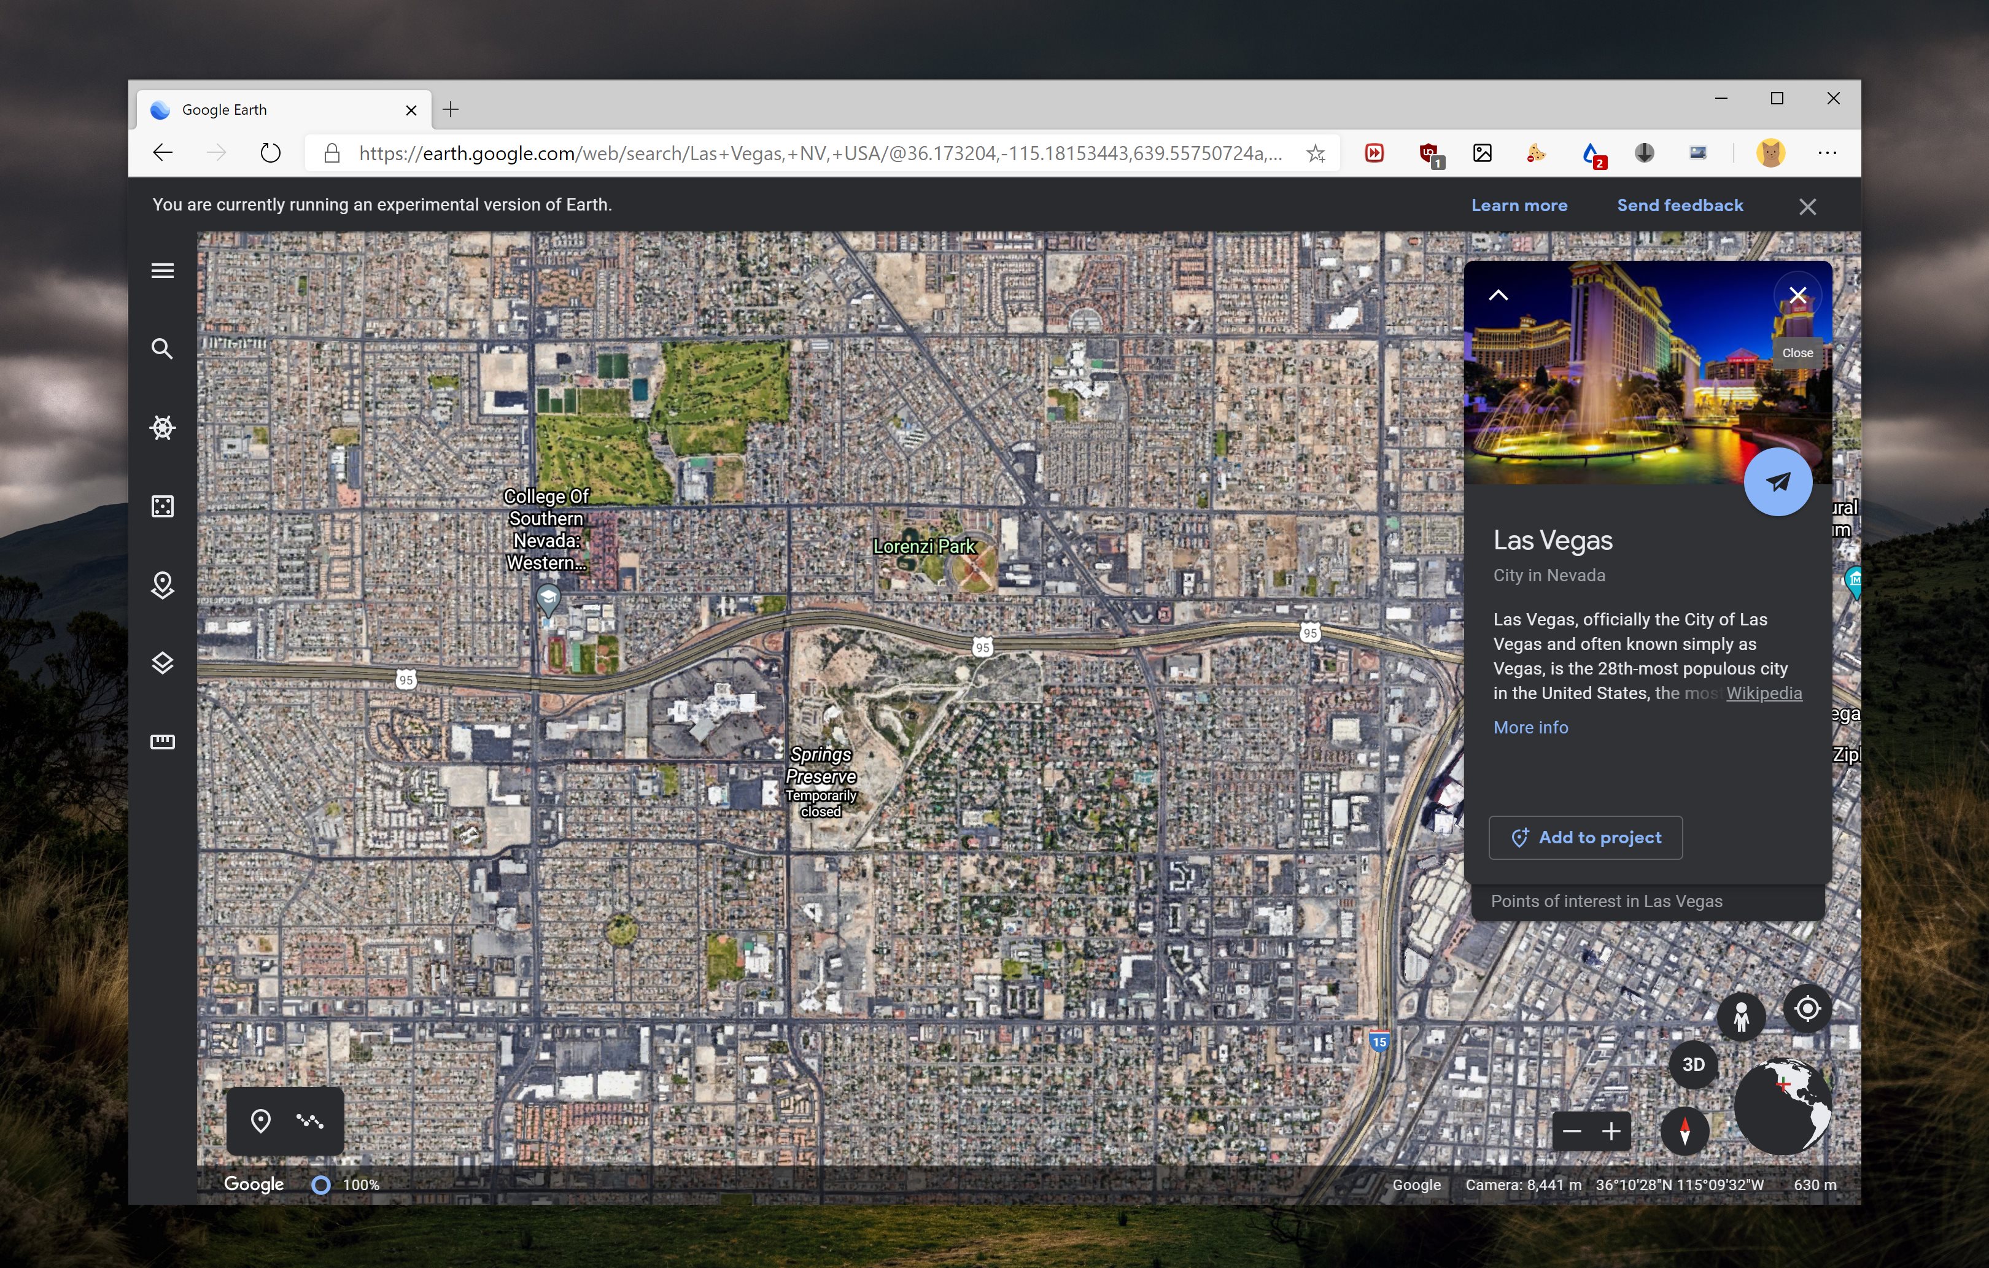Click the More info link
Screen dimensions: 1989x1268
pos(1530,728)
